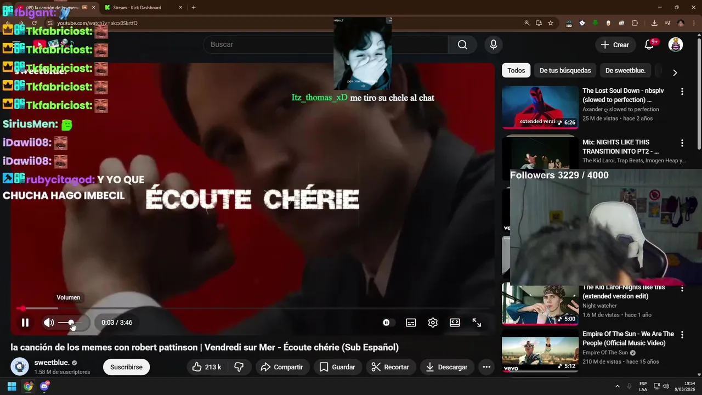Open Empire Of The Sun video thumbnail
Image resolution: width=702 pixels, height=395 pixels.
click(x=540, y=351)
